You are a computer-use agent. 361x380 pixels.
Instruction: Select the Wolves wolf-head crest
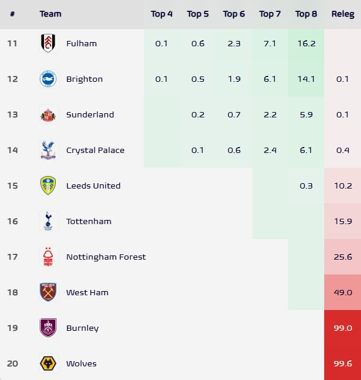48,363
